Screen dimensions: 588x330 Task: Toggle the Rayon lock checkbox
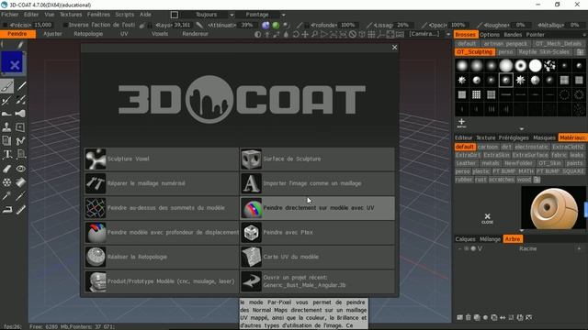[x=150, y=25]
